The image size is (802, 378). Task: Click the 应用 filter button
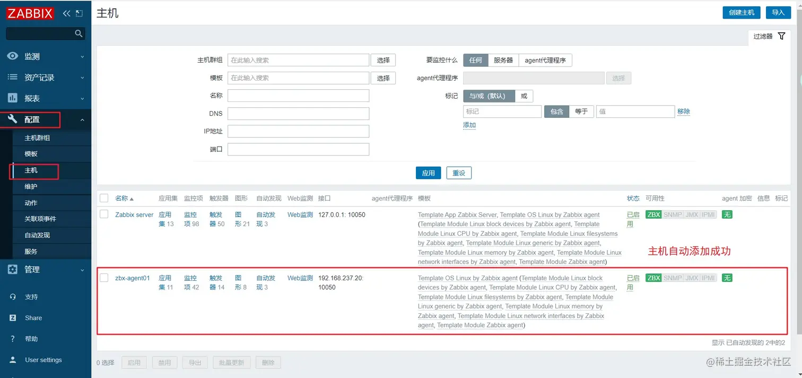pyautogui.click(x=429, y=173)
